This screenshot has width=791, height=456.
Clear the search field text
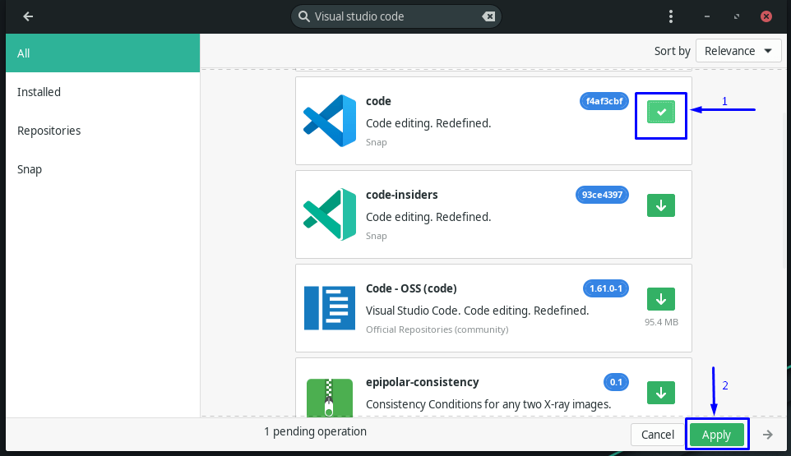tap(488, 16)
